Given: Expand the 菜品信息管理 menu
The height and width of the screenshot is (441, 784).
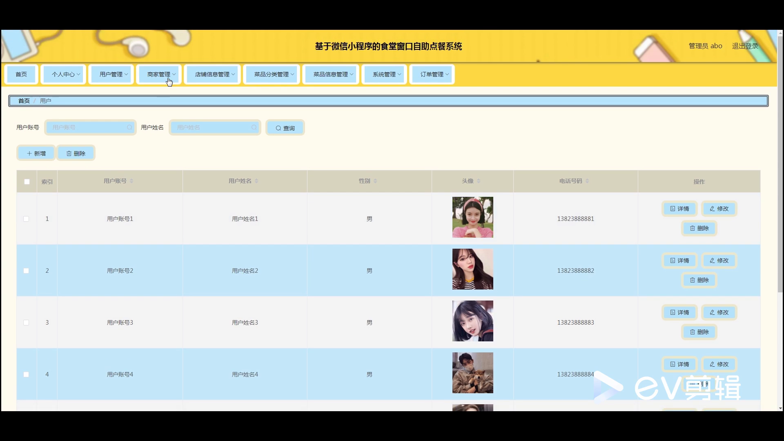Looking at the screenshot, I should (x=331, y=74).
